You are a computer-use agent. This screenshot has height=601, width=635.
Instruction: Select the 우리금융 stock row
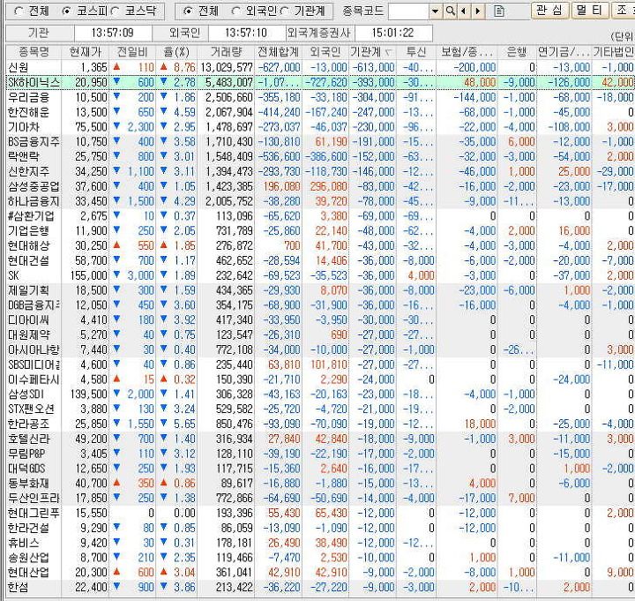click(x=320, y=97)
